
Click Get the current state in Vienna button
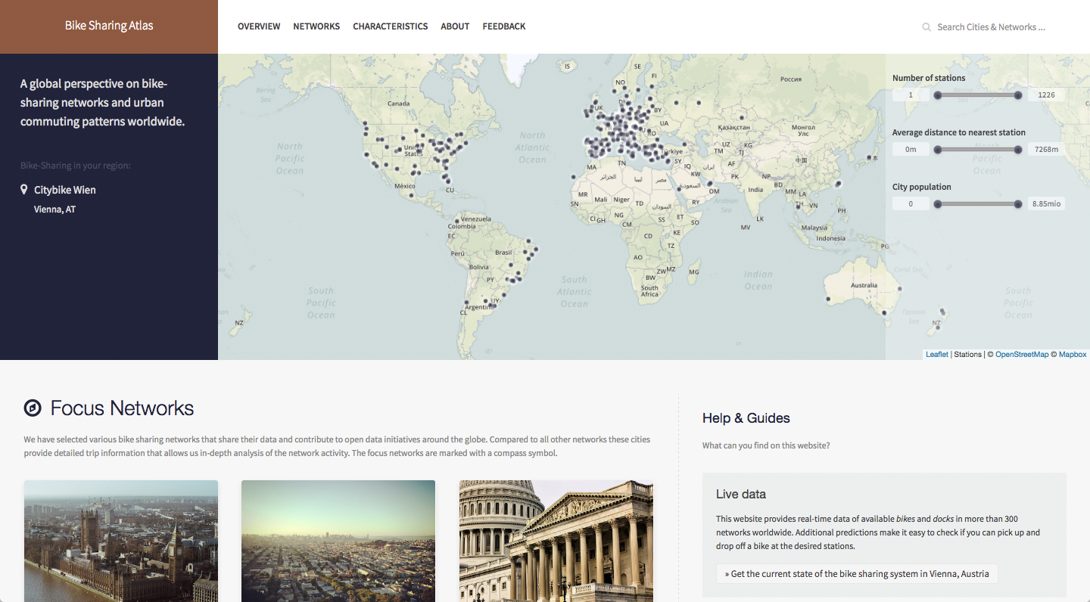tap(857, 574)
